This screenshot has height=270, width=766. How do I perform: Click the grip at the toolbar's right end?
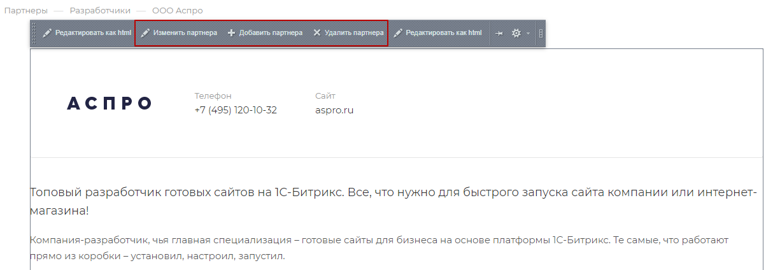pos(541,33)
